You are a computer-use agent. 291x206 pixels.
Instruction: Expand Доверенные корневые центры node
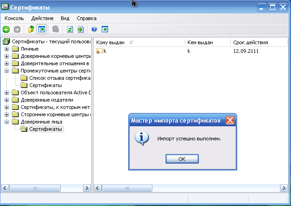pos(6,56)
